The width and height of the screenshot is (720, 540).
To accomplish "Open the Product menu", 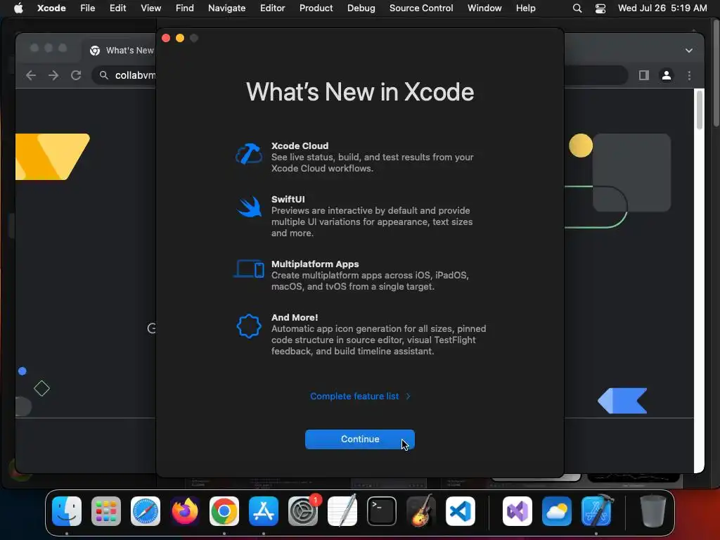I will (316, 8).
